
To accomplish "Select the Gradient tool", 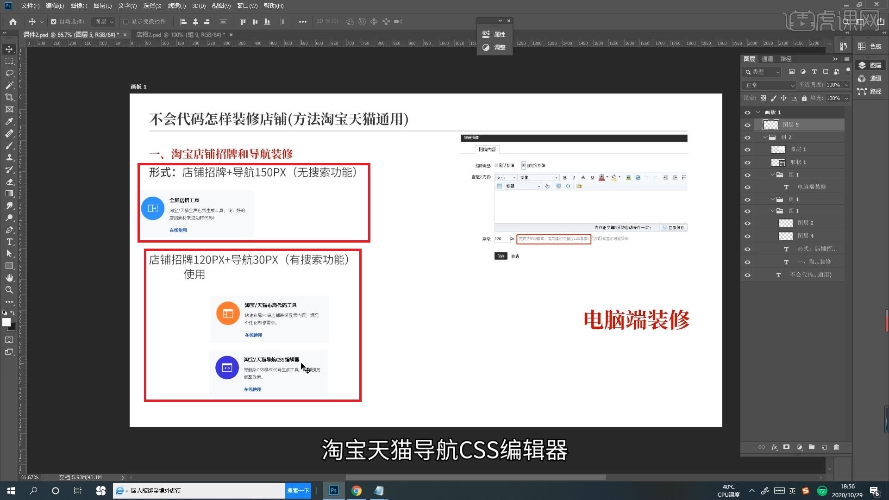I will coord(9,194).
